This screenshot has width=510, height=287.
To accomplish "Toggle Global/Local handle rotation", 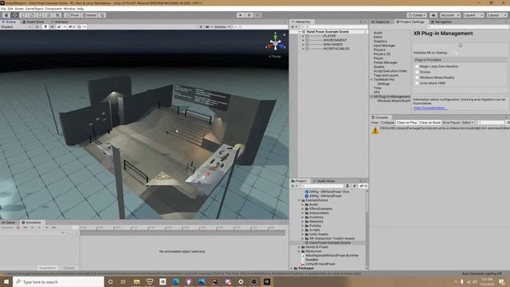I will tap(89, 15).
